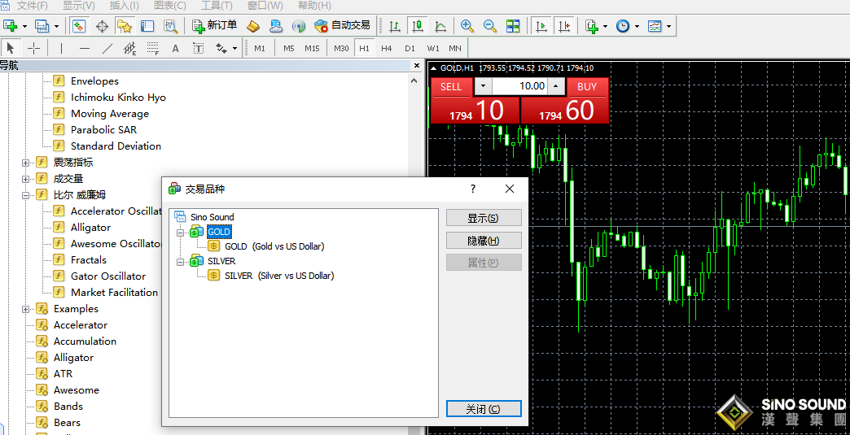Click the 新订单 new order button
This screenshot has height=435, width=850.
coord(215,25)
